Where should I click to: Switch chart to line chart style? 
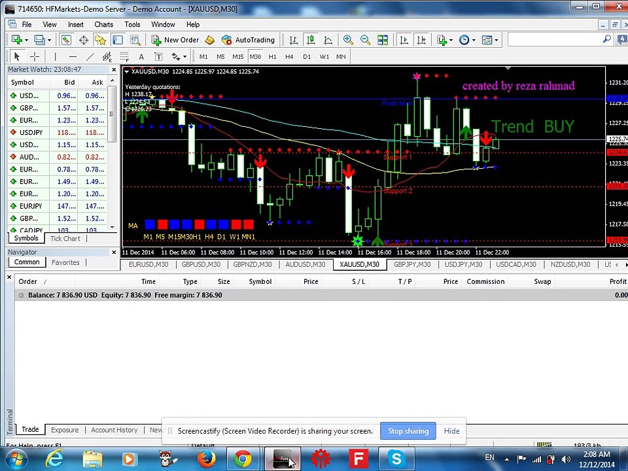coord(328,40)
